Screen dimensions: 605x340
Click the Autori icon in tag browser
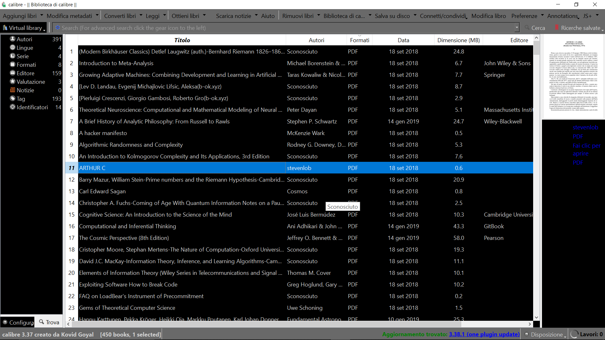point(13,39)
